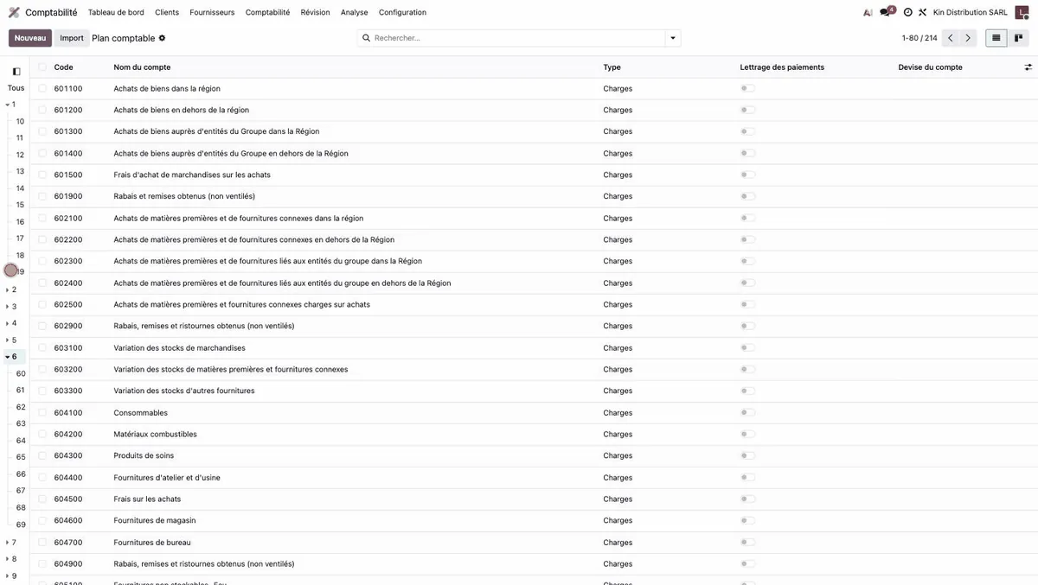Screen dimensions: 1038x585
Task: Enable payment lettrage for Produits de soins
Action: coord(748,455)
